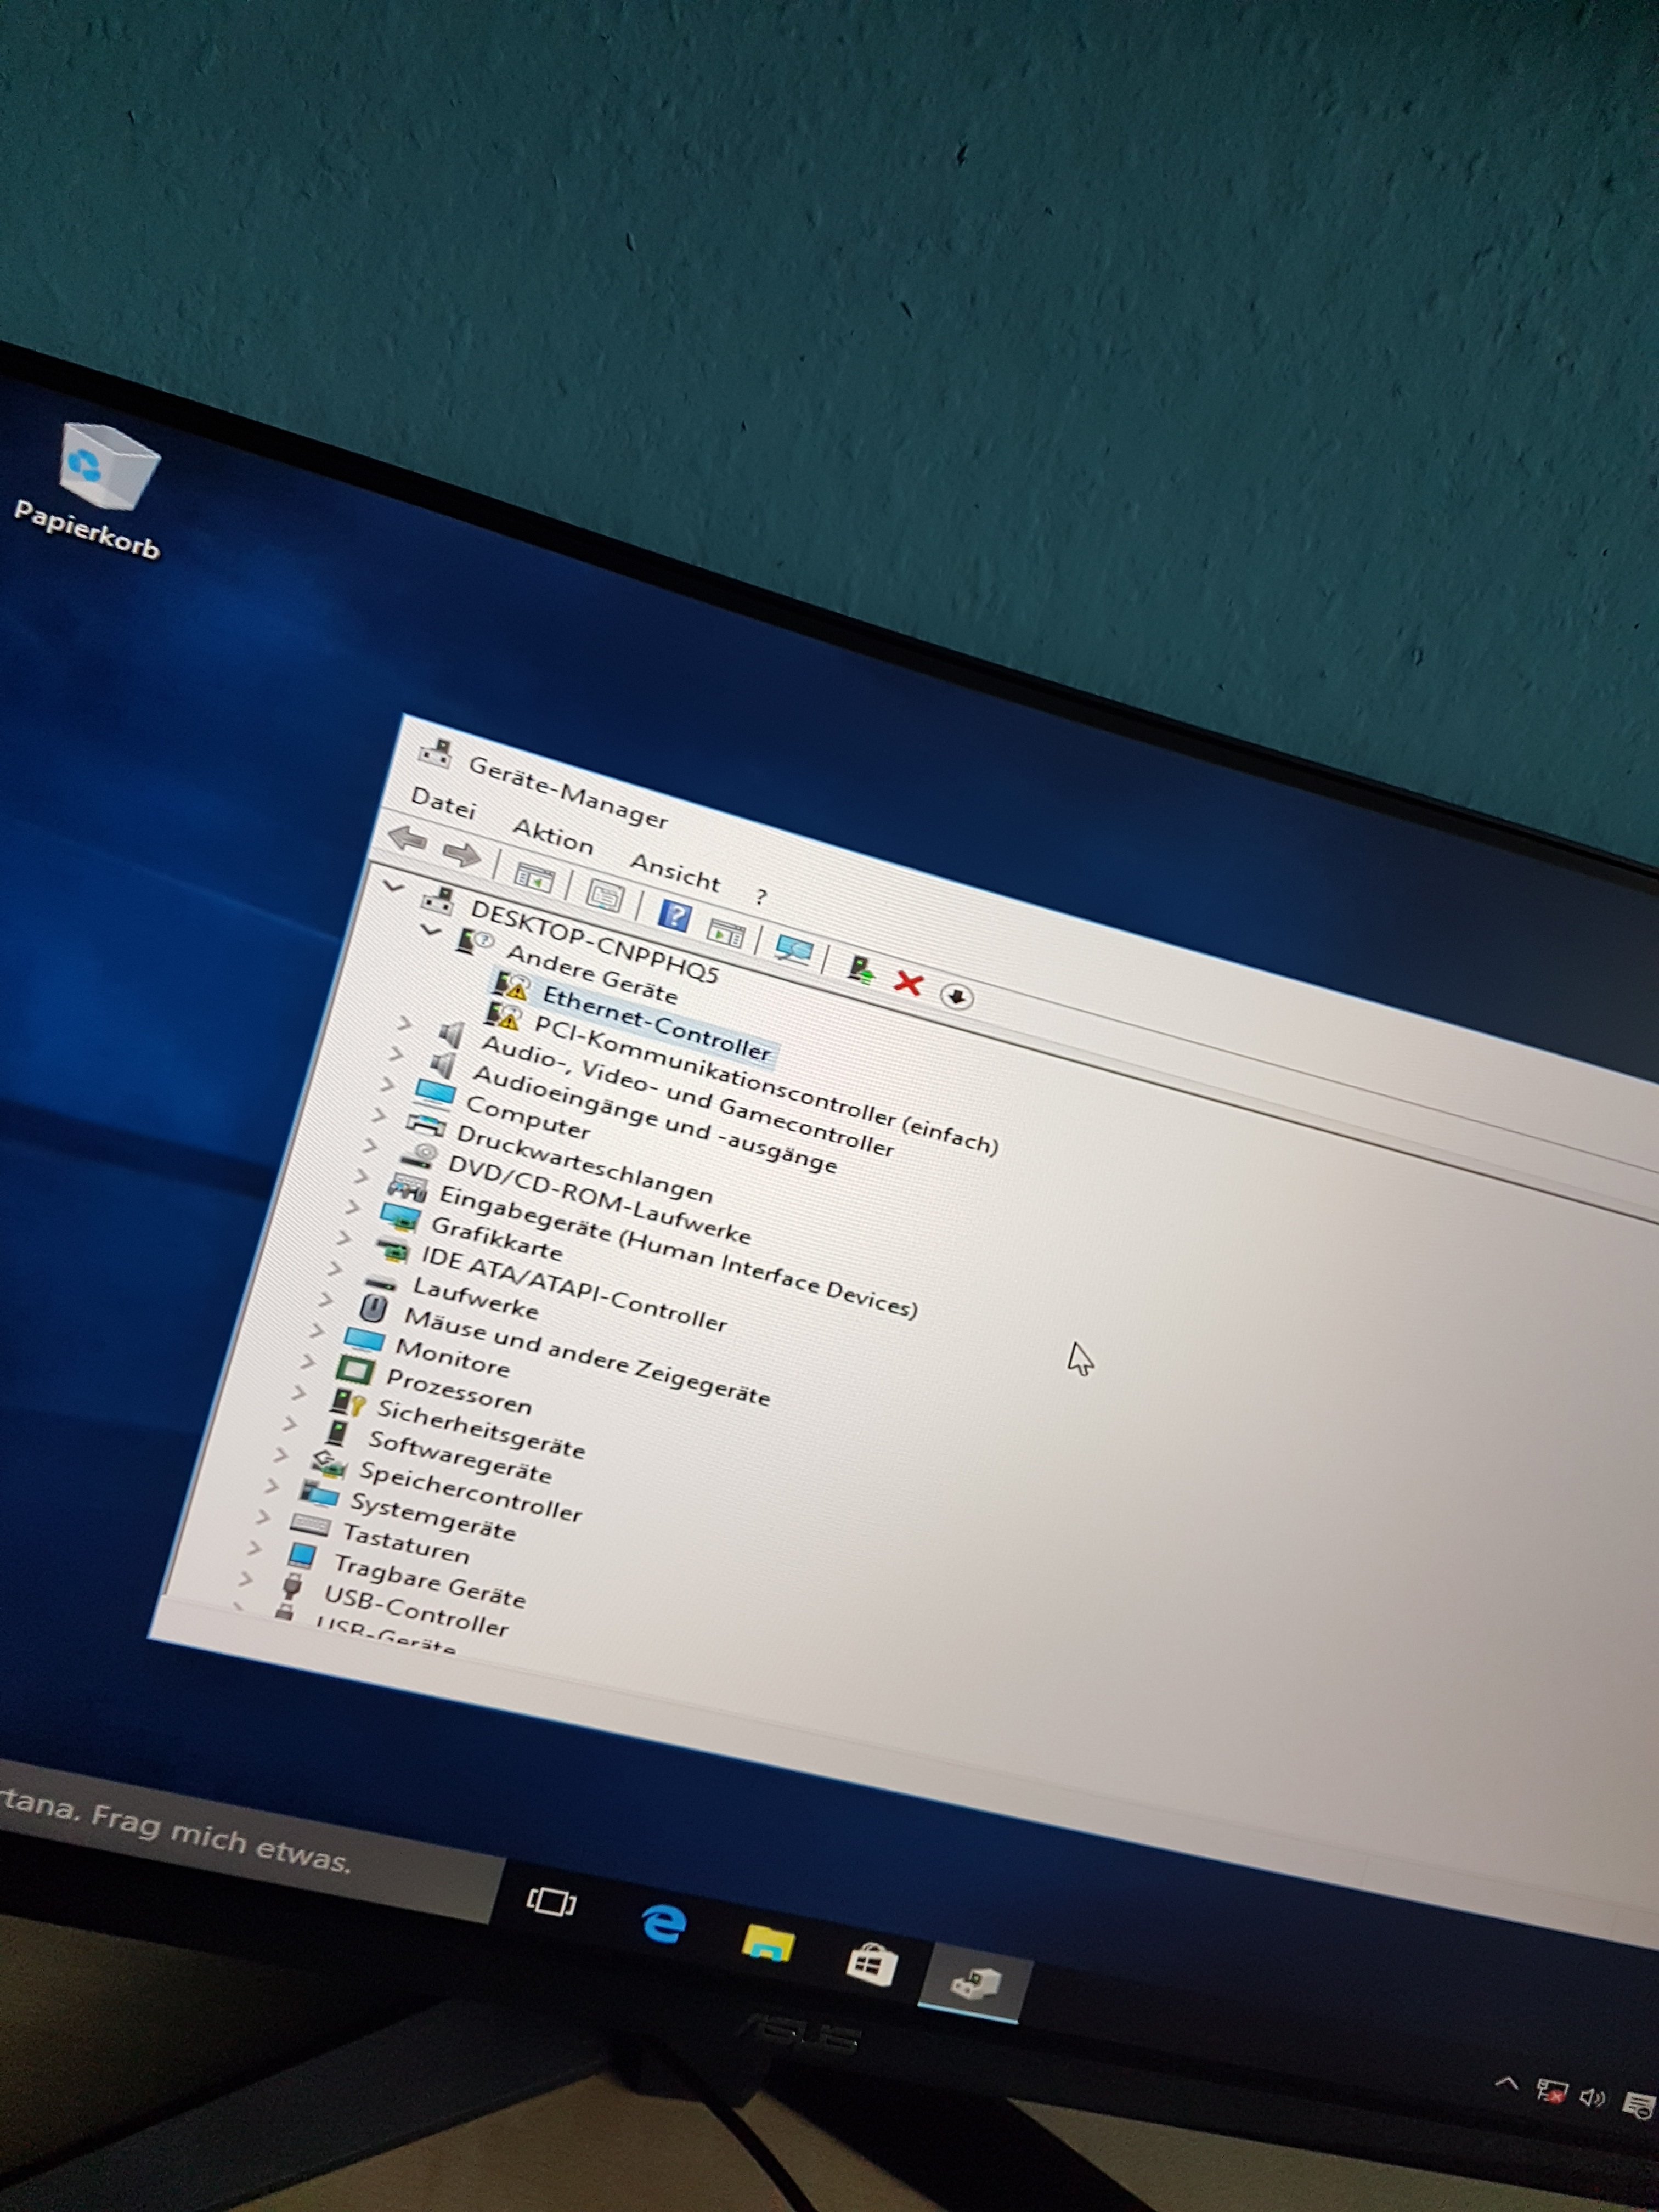Image resolution: width=1659 pixels, height=2212 pixels.
Task: Collapse the Andere Geräte category
Action: tap(431, 930)
